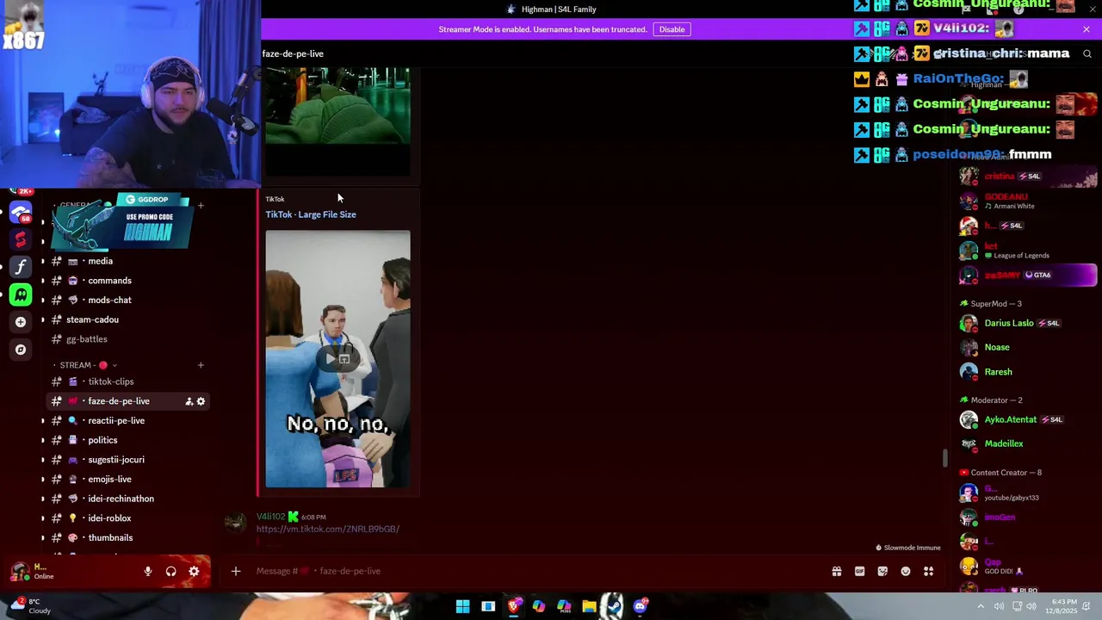Dismiss the Streamer Mode banner
The image size is (1102, 620).
point(1087,29)
